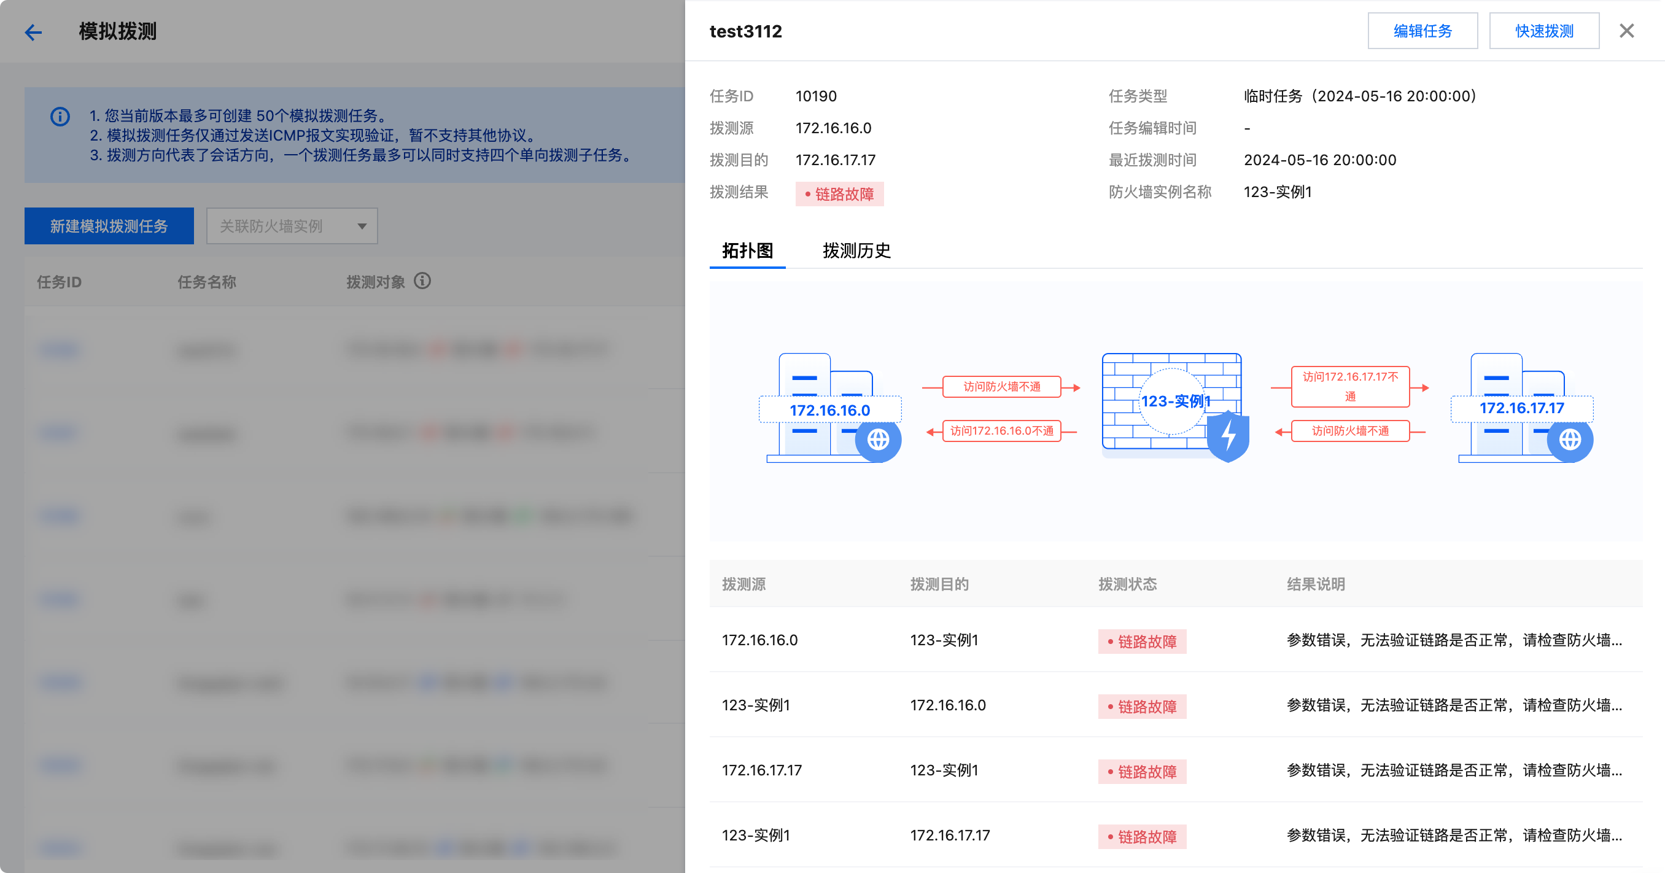Click the globe badge on source server
1665x873 pixels.
(878, 440)
